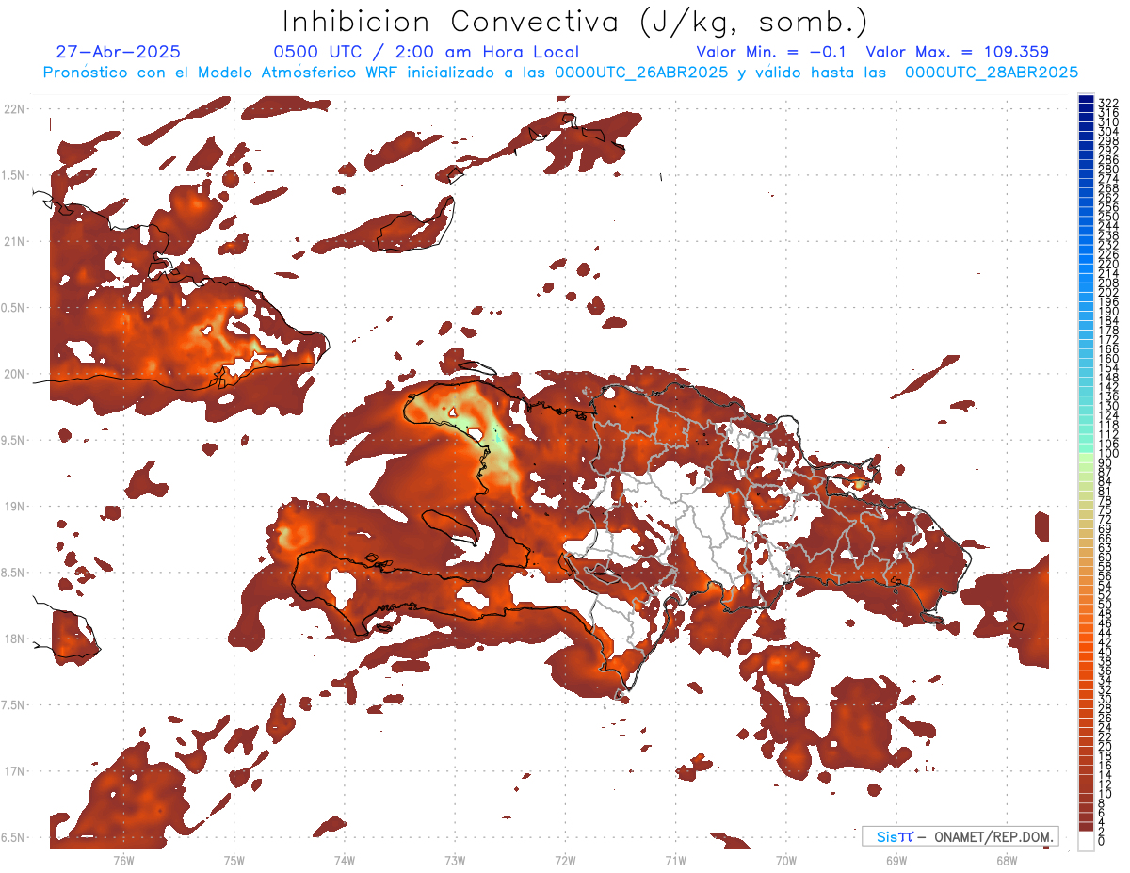This screenshot has height=873, width=1130.
Task: Click the '19N' latitude label
Action: pos(14,506)
